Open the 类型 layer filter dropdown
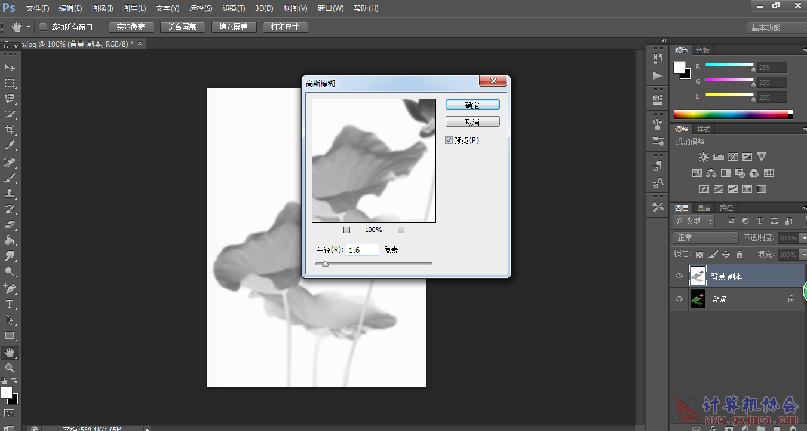This screenshot has width=807, height=431. (x=694, y=221)
